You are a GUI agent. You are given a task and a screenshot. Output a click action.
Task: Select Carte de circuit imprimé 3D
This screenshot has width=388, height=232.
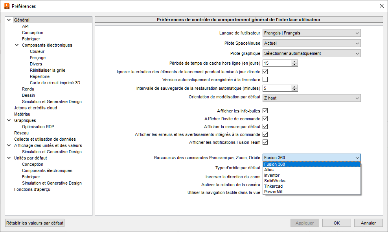[55, 83]
